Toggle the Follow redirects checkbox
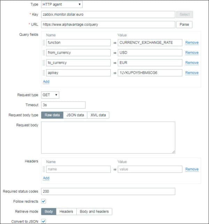Screen dimensions: 209x224 pos(44,201)
